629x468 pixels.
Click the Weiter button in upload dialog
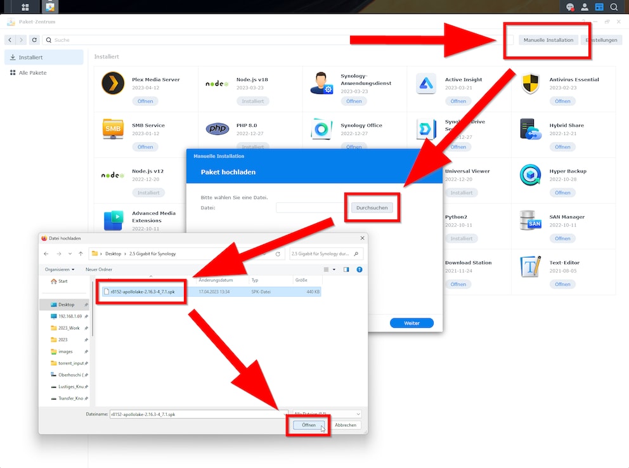[412, 323]
